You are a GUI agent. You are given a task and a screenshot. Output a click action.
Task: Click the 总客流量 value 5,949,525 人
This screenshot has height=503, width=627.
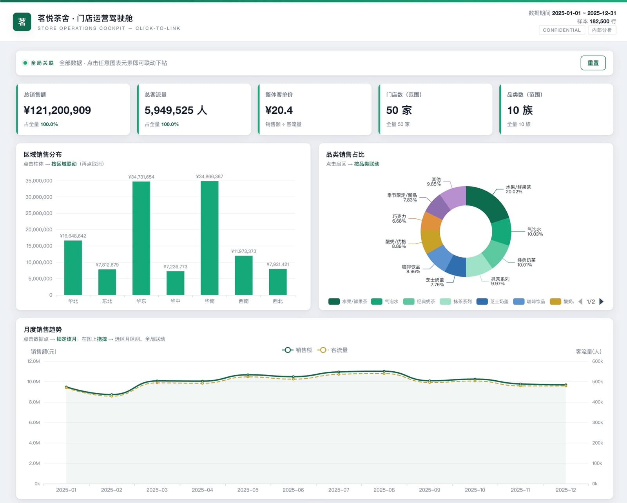pos(176,110)
